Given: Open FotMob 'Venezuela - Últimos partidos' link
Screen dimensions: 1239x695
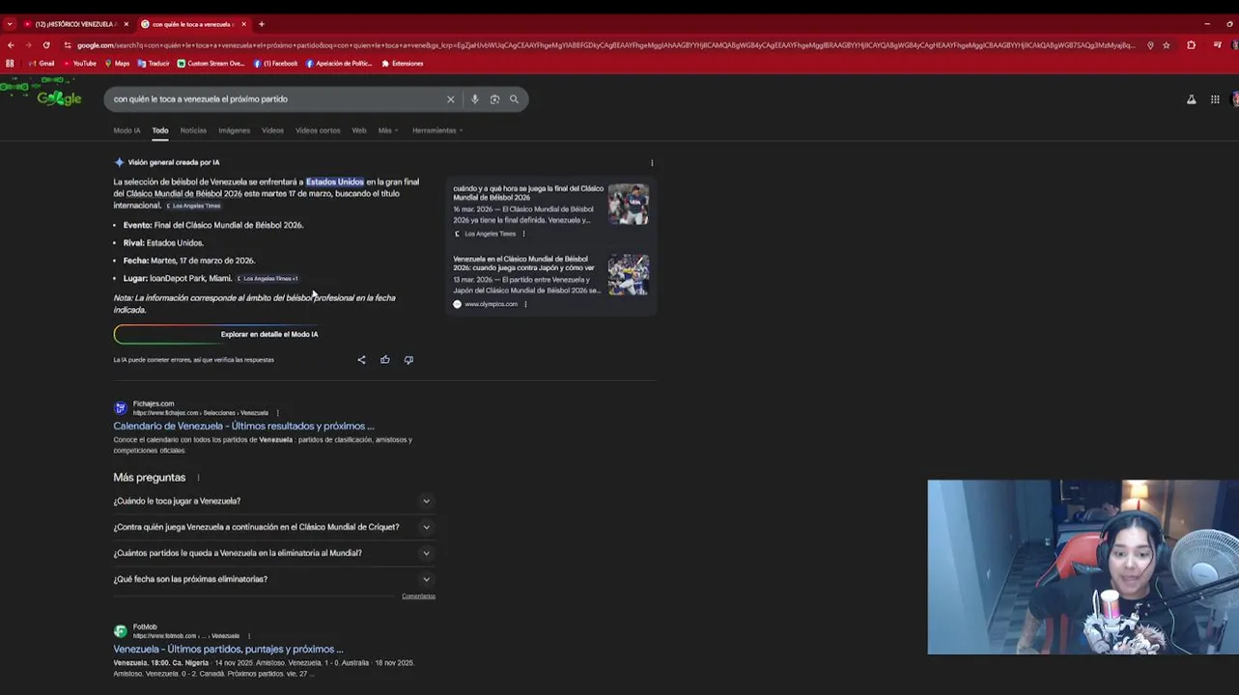Looking at the screenshot, I should coord(228,649).
